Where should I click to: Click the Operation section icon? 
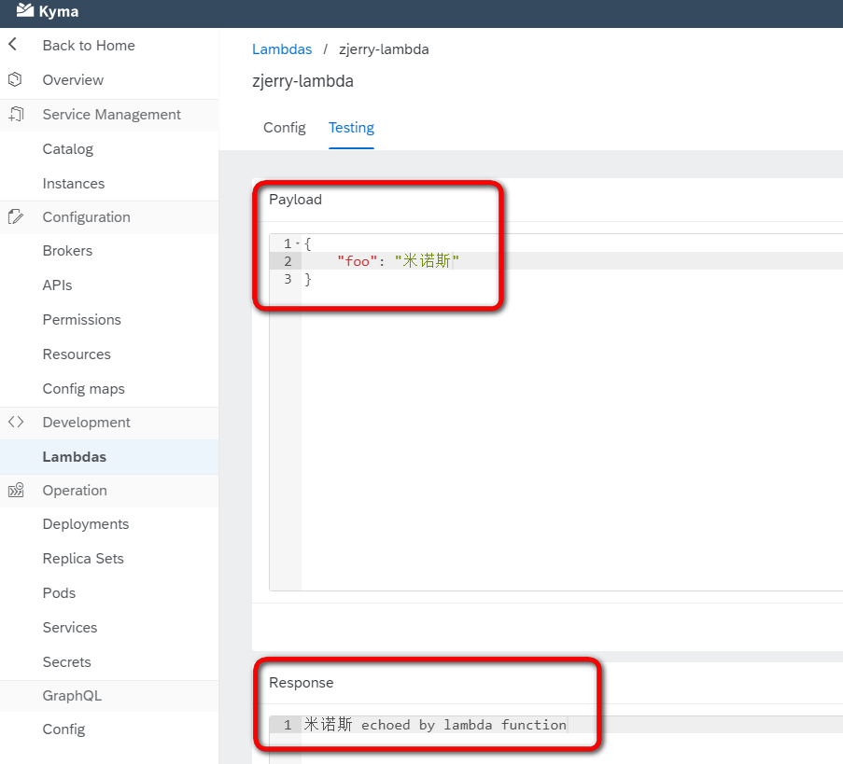(x=16, y=490)
